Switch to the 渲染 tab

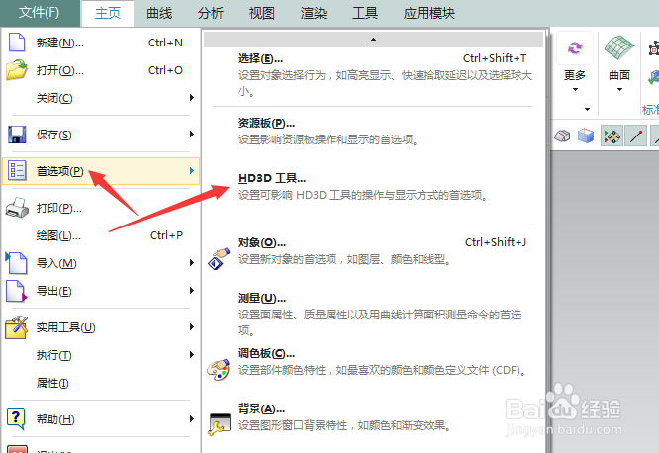point(314,13)
